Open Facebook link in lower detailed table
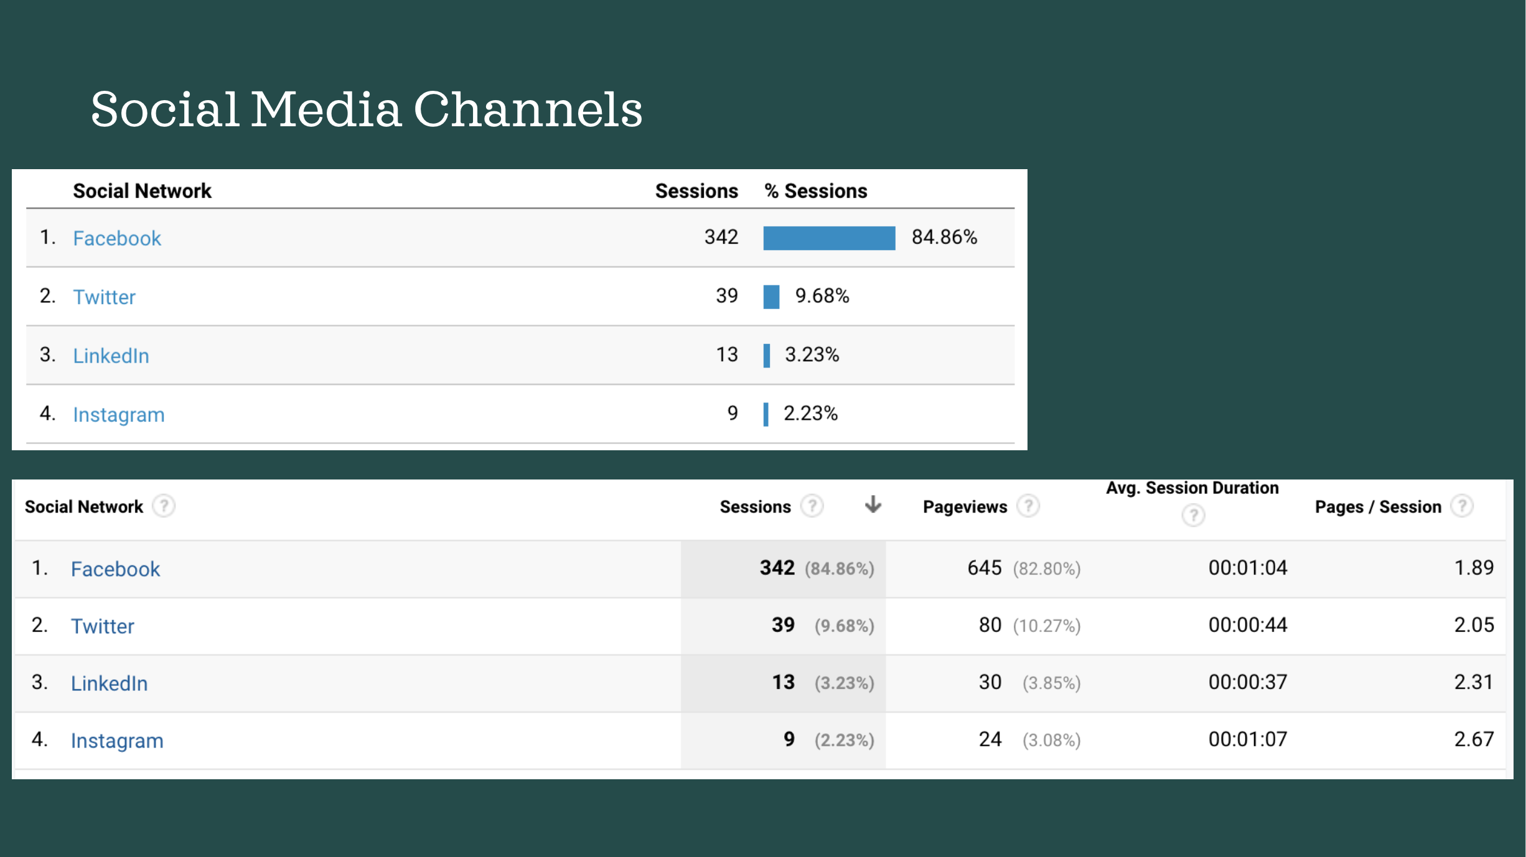 tap(115, 569)
